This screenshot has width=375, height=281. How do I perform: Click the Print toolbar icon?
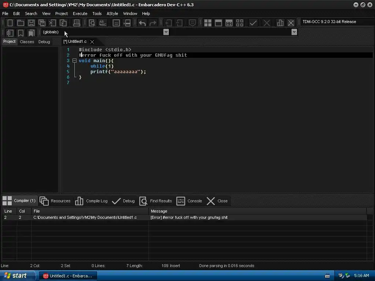coord(77,23)
